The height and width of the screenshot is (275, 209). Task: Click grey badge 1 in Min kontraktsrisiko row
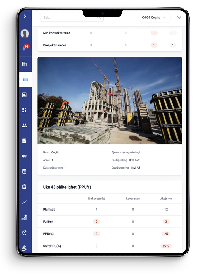173,33
